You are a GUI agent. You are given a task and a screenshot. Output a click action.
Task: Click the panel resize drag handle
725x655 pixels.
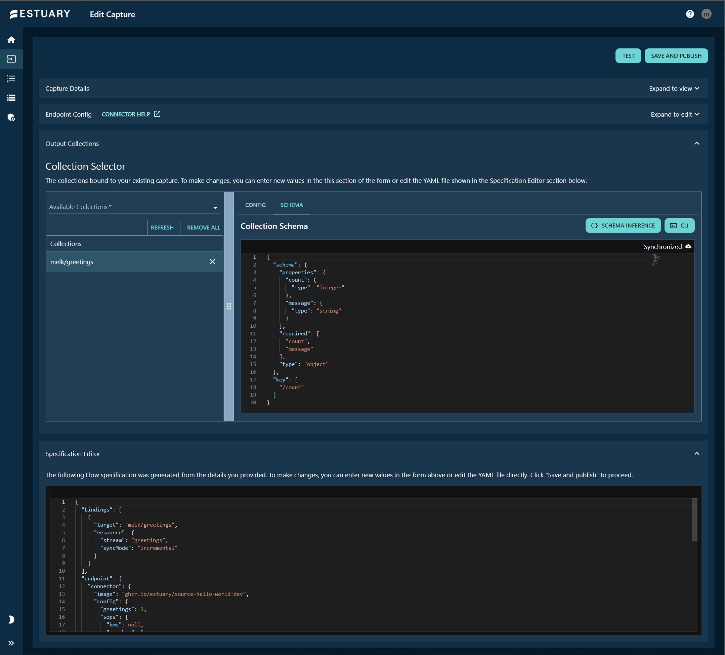[x=229, y=306]
